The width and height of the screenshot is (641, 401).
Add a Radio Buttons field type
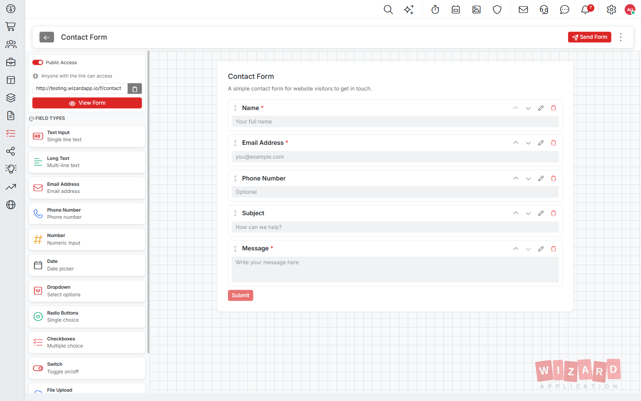point(87,317)
